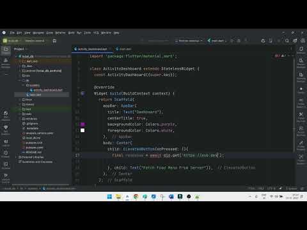The width and height of the screenshot is (307, 230).
Task: Collapse the local_db root folder
Action: tap(16, 56)
